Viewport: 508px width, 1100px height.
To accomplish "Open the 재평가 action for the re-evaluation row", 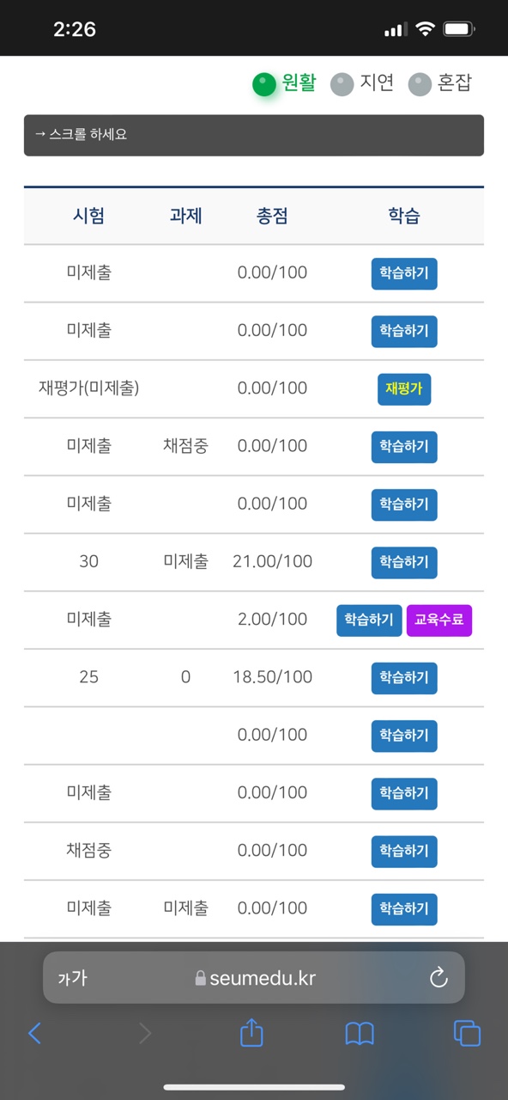I will pos(404,389).
